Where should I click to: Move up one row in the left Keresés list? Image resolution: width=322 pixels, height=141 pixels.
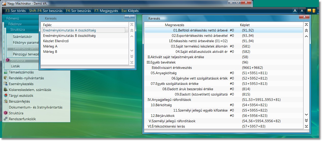(x=131, y=36)
